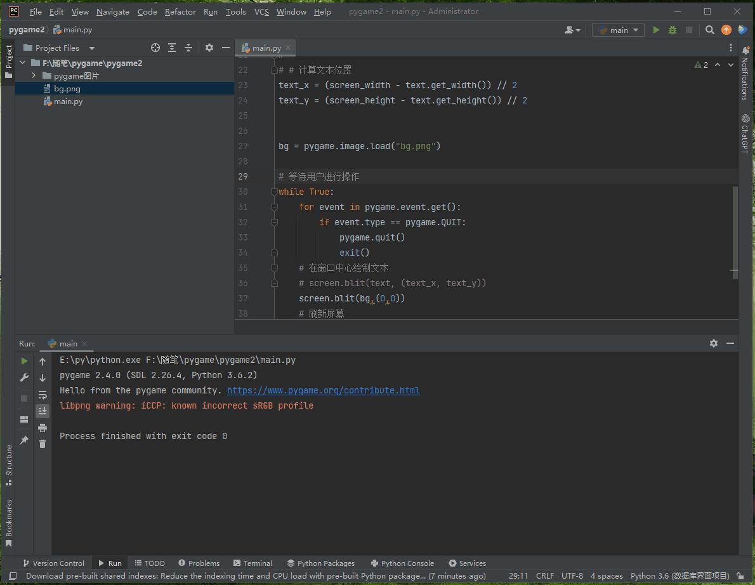Rerun main using Run panel play icon
The height and width of the screenshot is (585, 755).
(24, 361)
